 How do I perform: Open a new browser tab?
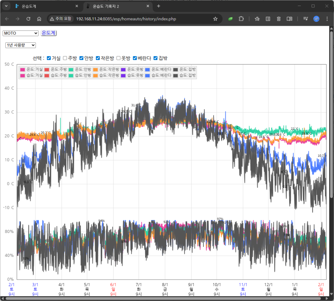[159, 6]
